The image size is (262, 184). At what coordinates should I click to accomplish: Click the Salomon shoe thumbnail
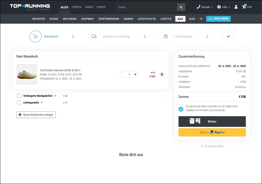27,74
